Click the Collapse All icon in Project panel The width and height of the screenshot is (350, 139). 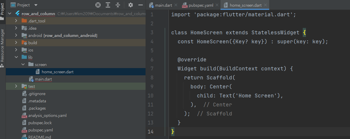[x=118, y=5]
